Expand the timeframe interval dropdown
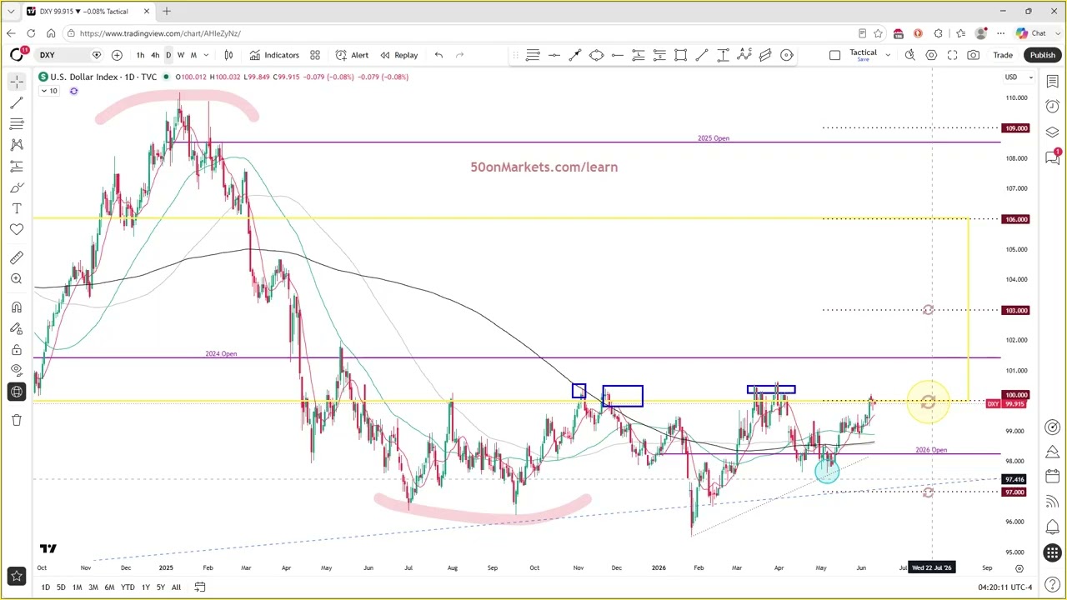The image size is (1067, 600). click(x=206, y=55)
